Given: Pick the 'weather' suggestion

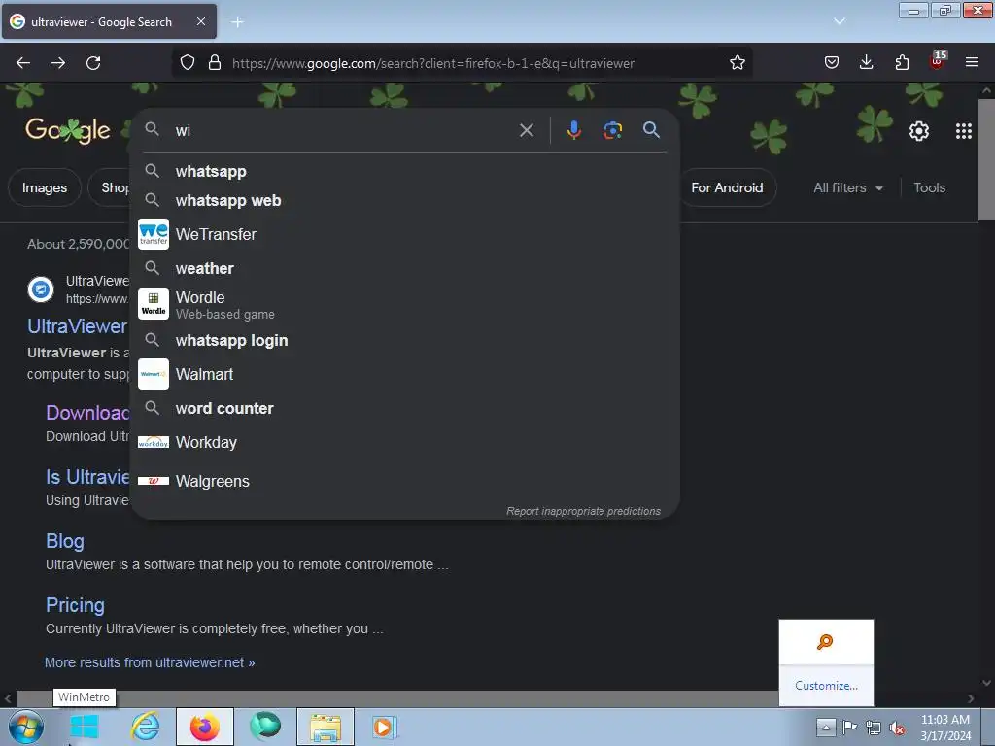Looking at the screenshot, I should pyautogui.click(x=405, y=268).
